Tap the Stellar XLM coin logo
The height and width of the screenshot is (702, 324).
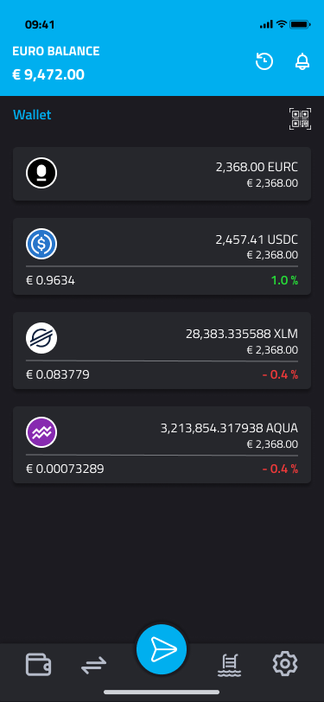41,339
